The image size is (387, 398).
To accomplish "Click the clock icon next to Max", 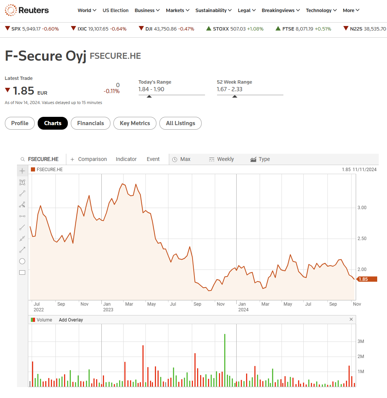I will click(174, 159).
